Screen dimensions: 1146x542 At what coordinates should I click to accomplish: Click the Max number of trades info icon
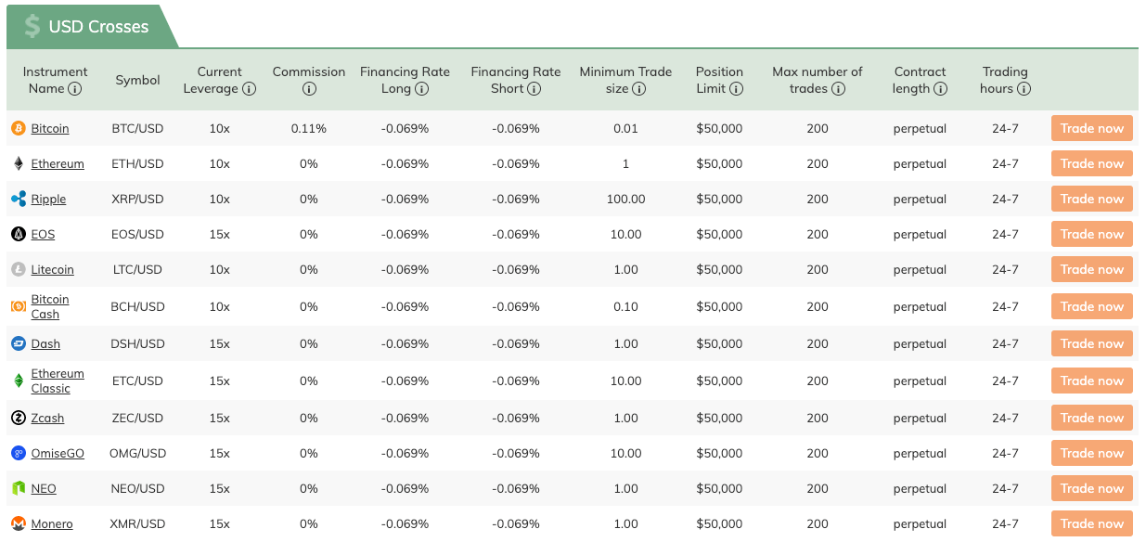[838, 89]
